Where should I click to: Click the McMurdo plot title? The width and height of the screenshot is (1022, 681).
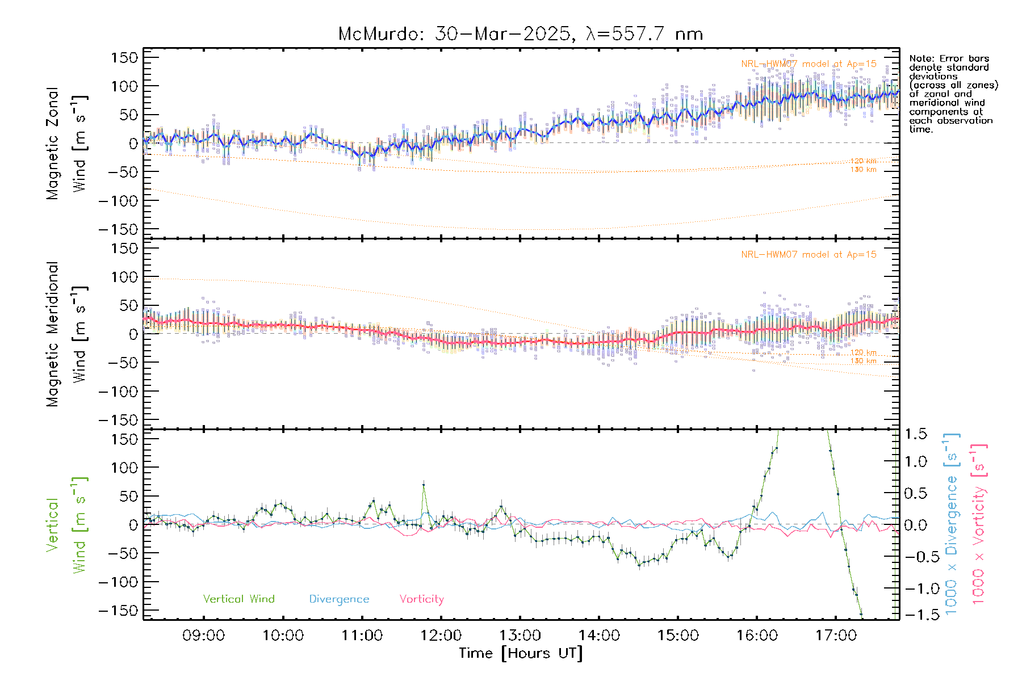[520, 34]
